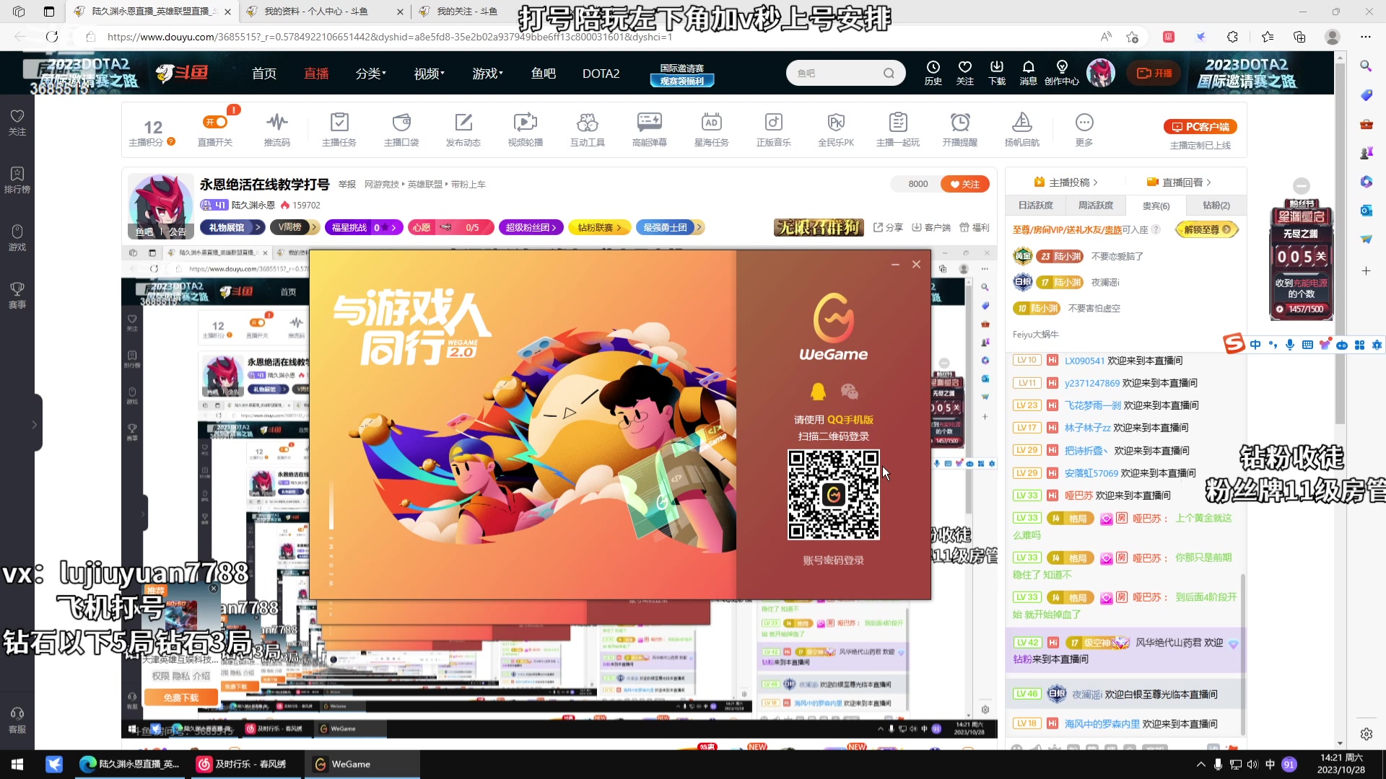The width and height of the screenshot is (1386, 779).
Task: Toggle the 关注 follow button next to 8000
Action: 965,184
